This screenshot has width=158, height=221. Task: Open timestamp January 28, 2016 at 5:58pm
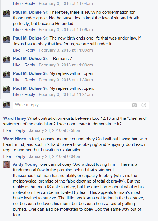coord(55,130)
